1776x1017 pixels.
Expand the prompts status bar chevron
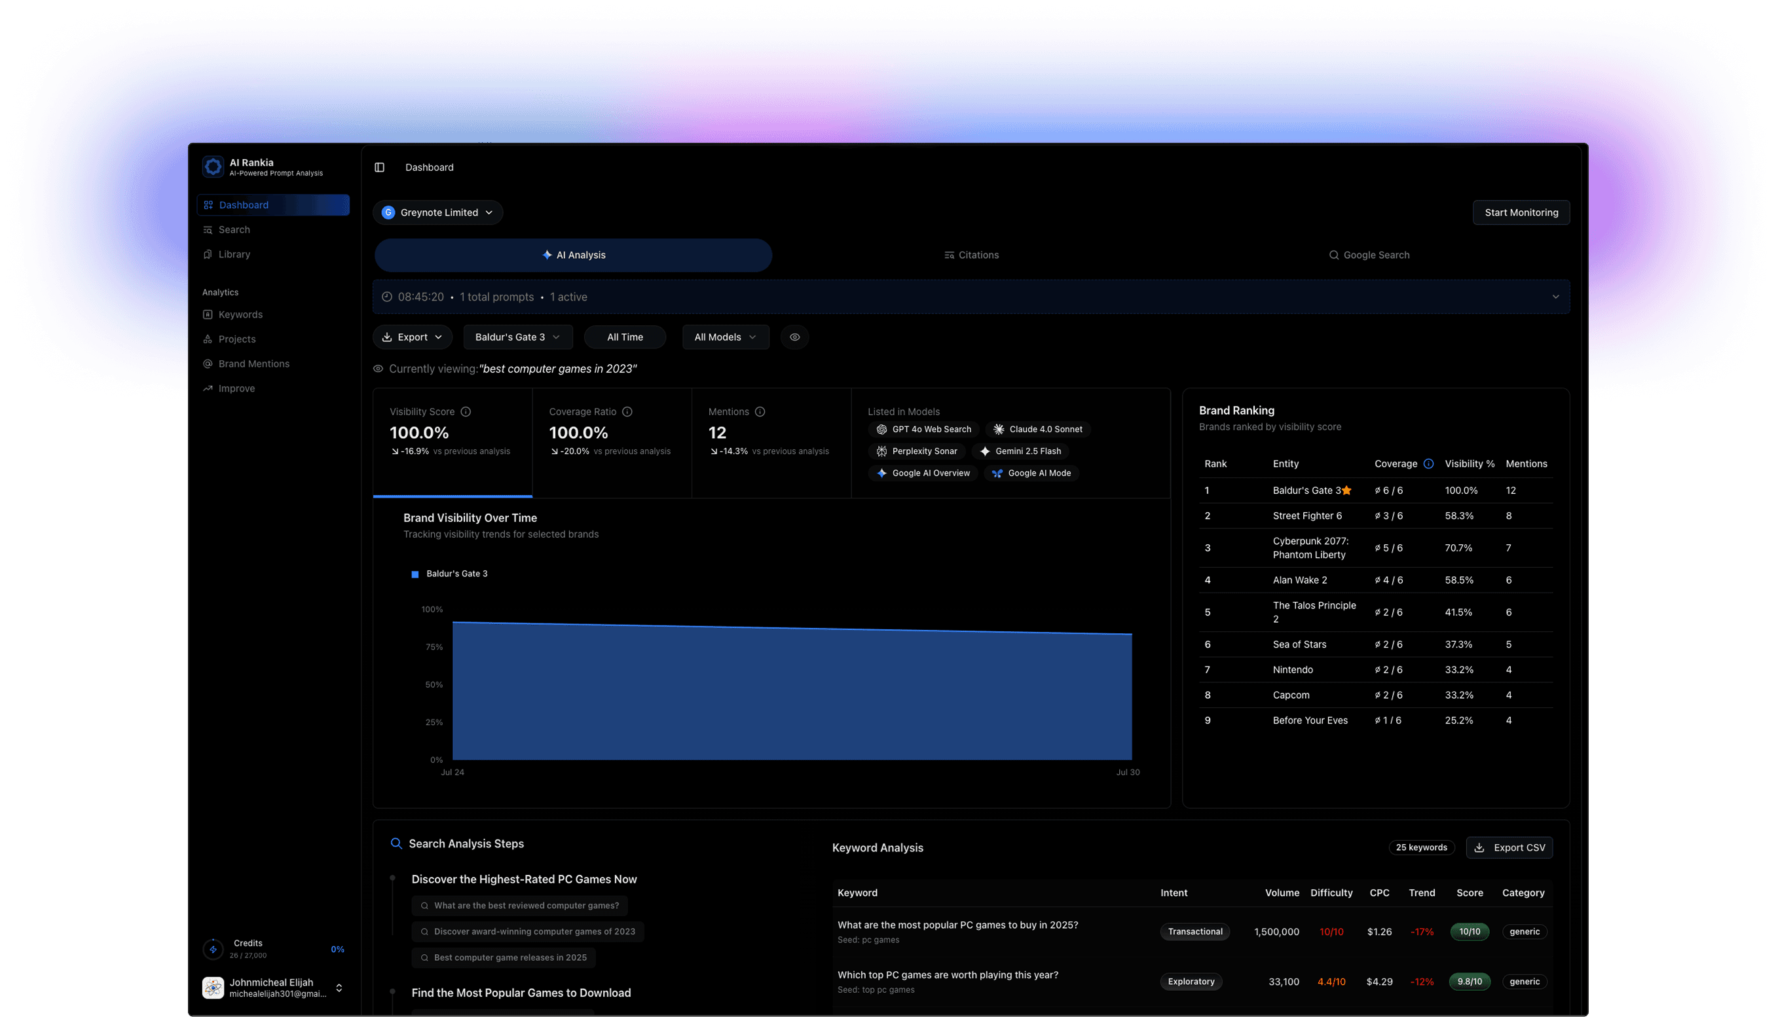click(x=1555, y=297)
